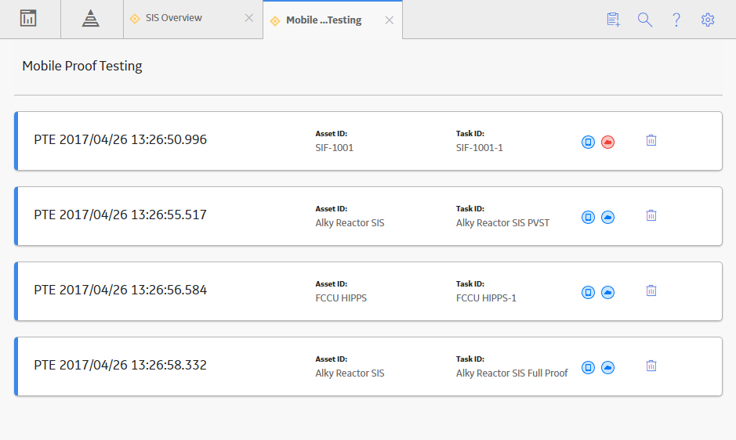Open the dashboard chart icon tab
Viewport: 736px width, 440px height.
coord(28,19)
